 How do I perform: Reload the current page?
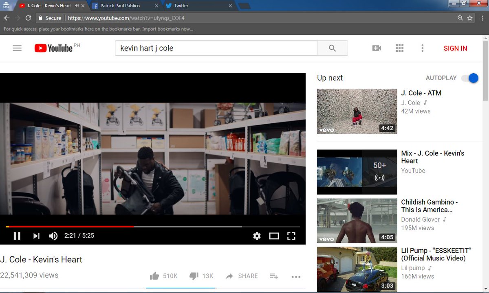coord(28,18)
